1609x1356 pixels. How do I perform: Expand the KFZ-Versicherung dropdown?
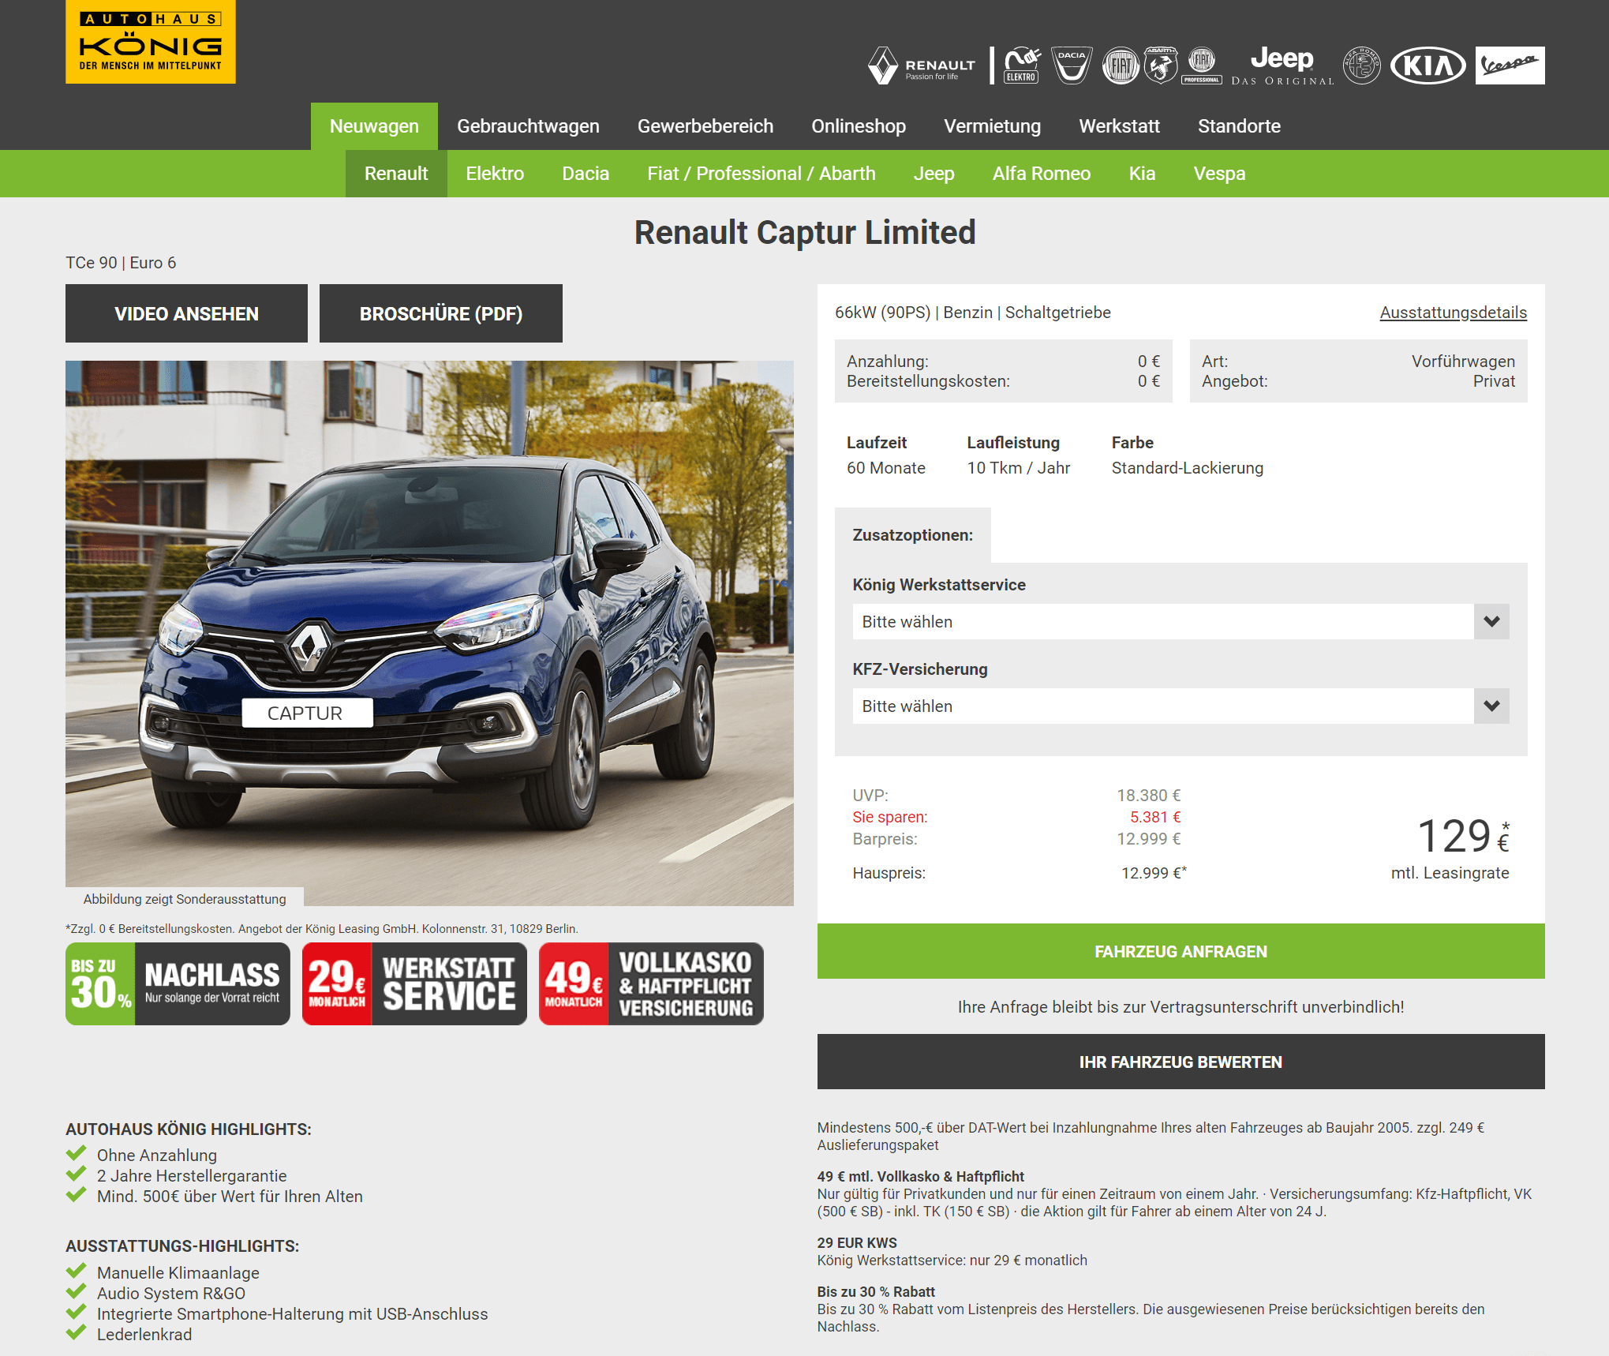[1181, 706]
